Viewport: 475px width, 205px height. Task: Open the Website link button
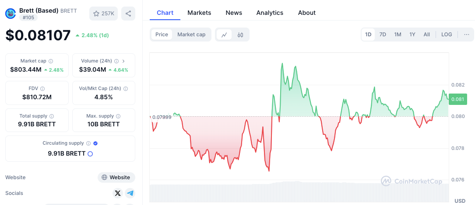(116, 177)
